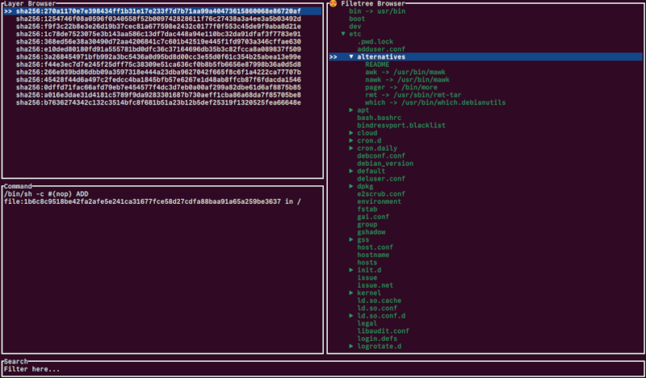Expand the logrotate.d directory
The image size is (646, 378).
pyautogui.click(x=351, y=346)
